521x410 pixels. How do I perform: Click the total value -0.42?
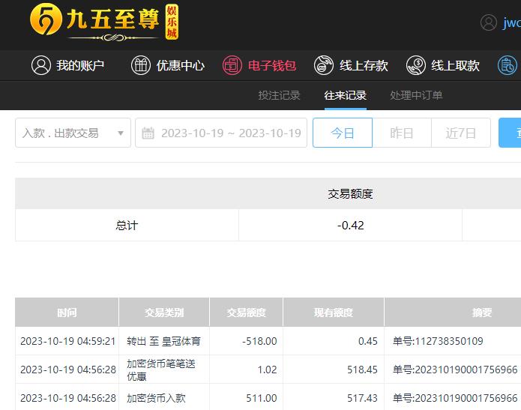[351, 226]
